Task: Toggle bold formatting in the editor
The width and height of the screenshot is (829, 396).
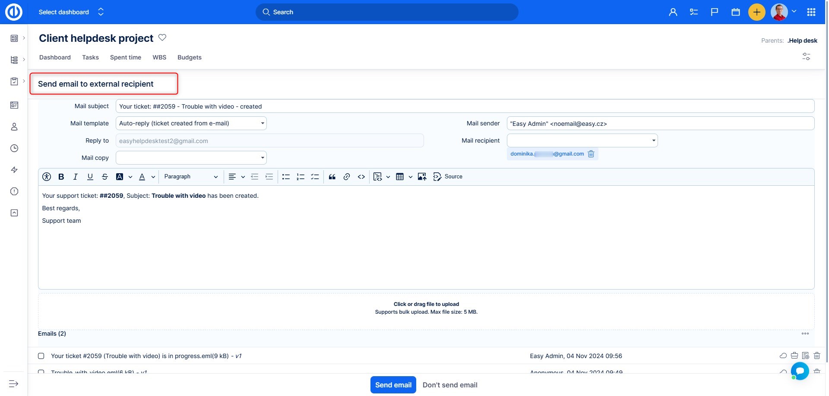Action: point(61,177)
